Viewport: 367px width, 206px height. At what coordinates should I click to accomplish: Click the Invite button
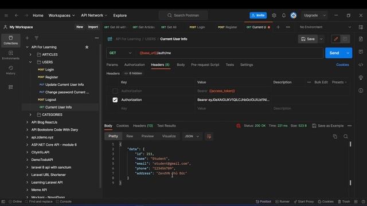pyautogui.click(x=258, y=15)
